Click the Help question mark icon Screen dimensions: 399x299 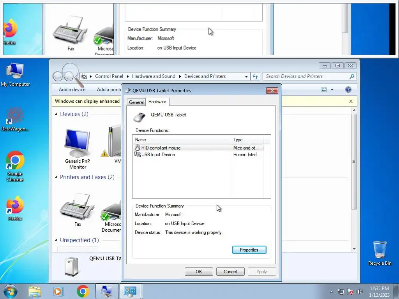click(x=348, y=90)
